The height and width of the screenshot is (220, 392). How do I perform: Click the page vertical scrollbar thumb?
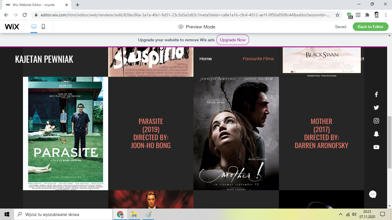tap(389, 142)
